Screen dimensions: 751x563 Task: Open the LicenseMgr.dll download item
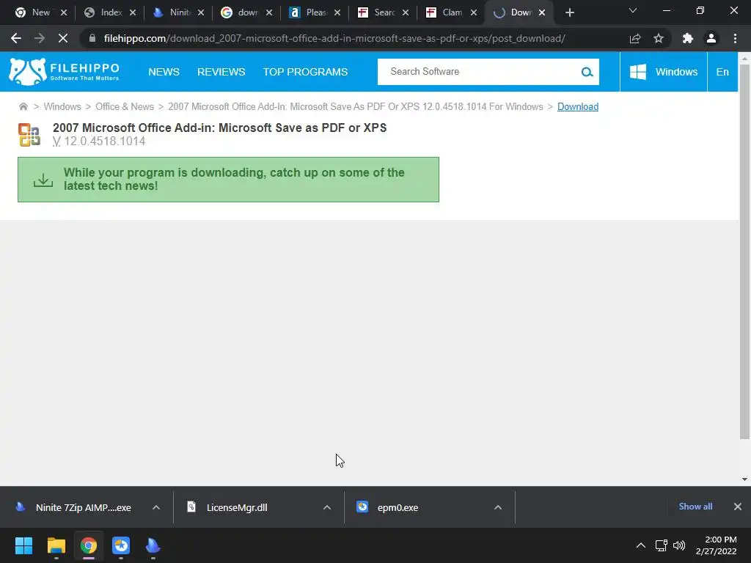pyautogui.click(x=237, y=507)
